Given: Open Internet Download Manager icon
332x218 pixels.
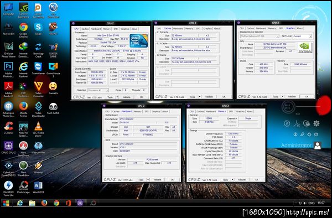Looking at the screenshot, I should [x=23, y=50].
